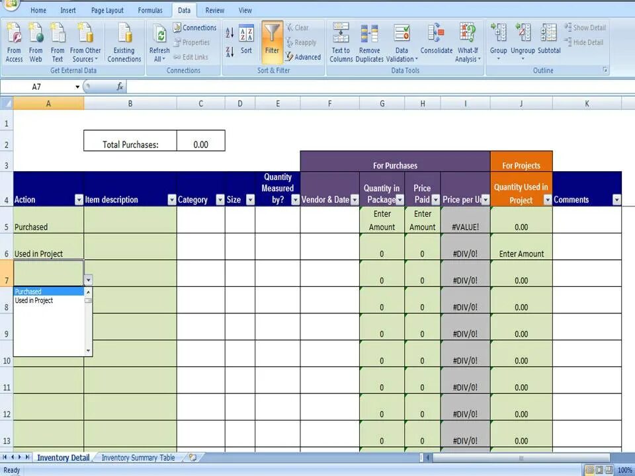Open the Name Box dropdown arrow
This screenshot has width=635, height=476.
[x=77, y=87]
